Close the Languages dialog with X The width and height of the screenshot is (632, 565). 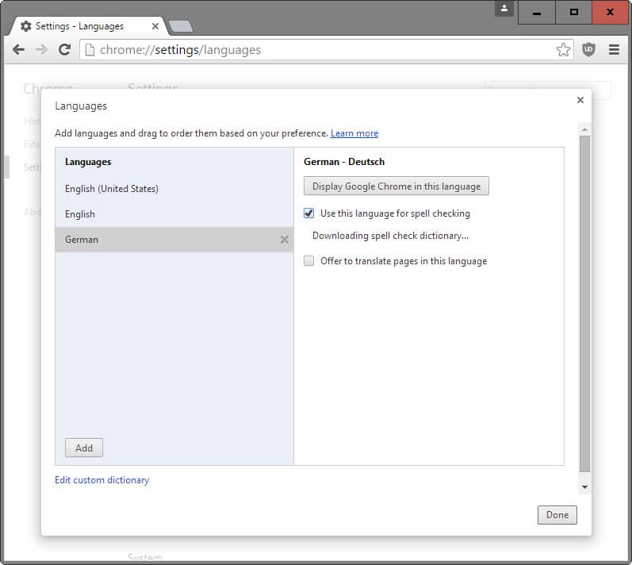(580, 100)
